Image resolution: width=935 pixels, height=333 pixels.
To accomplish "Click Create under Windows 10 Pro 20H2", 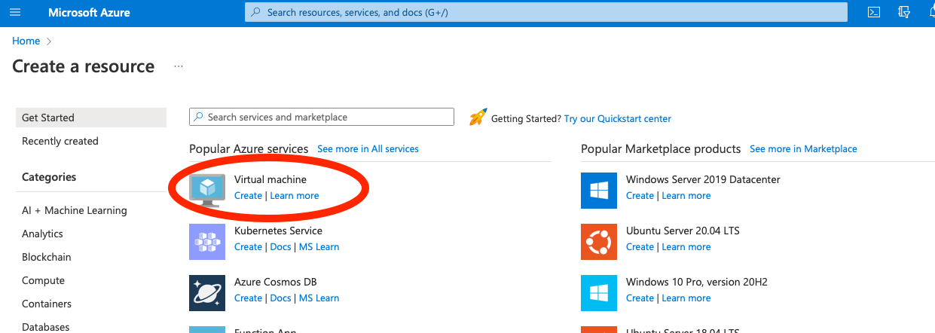I will [x=640, y=298].
